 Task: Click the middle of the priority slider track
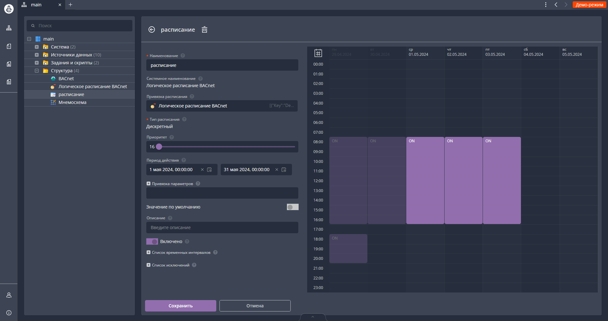(x=226, y=147)
